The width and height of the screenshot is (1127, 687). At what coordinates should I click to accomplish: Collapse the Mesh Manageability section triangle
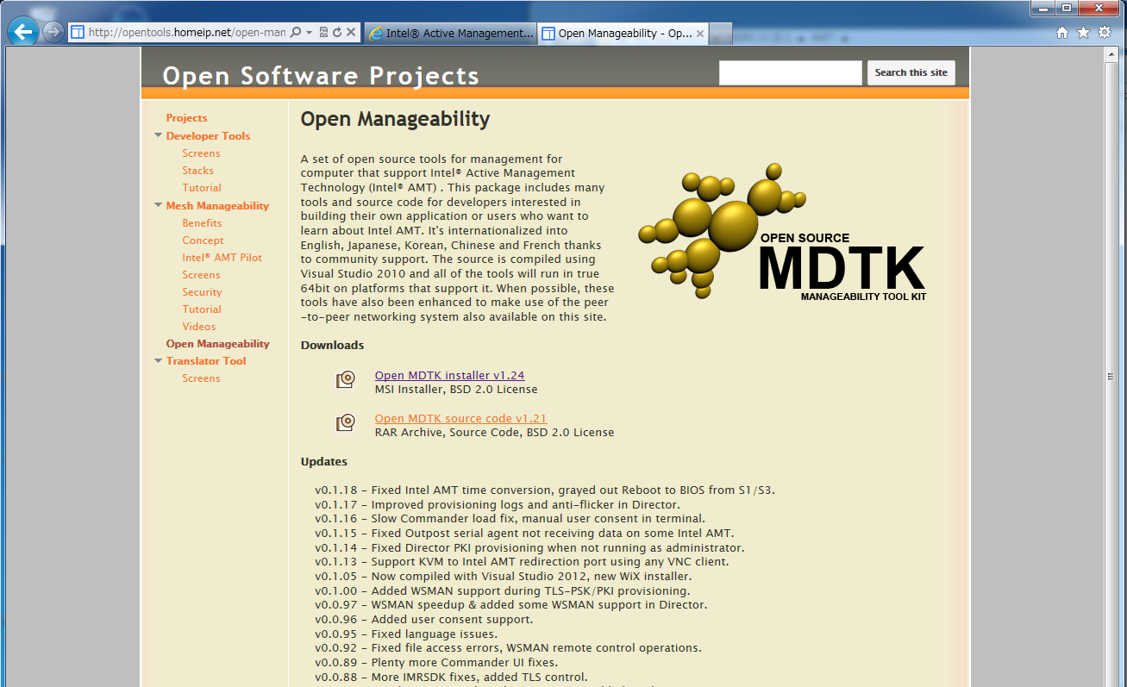[158, 205]
